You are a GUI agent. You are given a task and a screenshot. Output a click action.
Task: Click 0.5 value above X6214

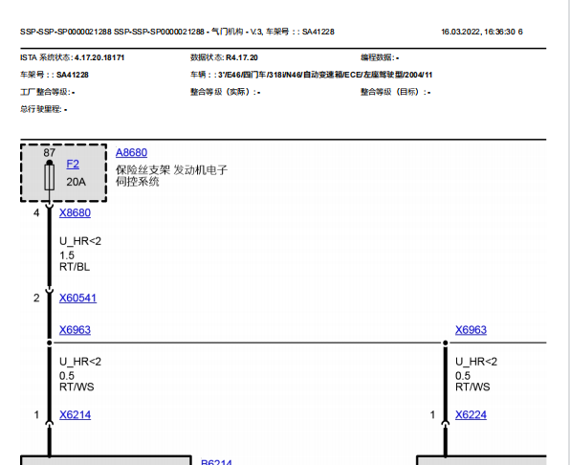67,376
